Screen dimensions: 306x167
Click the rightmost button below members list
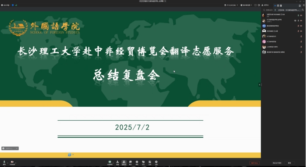[x=290, y=163]
